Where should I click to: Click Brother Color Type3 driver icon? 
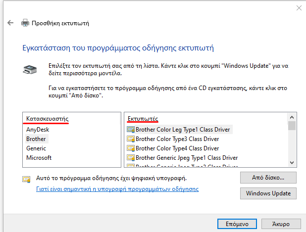[x=131, y=139]
